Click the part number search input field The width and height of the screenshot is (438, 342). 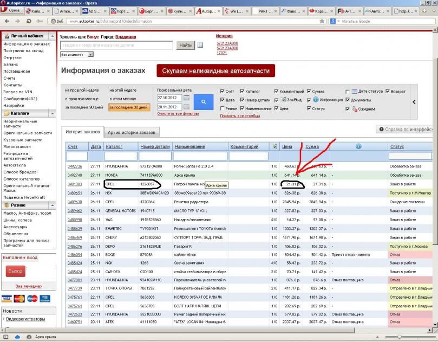[x=116, y=45]
